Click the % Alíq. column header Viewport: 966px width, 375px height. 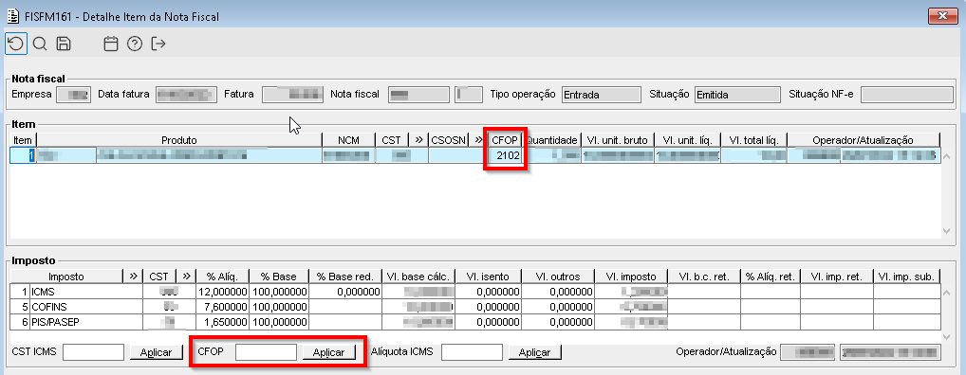point(222,277)
